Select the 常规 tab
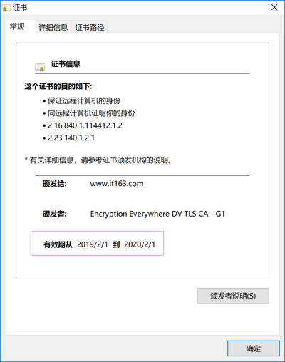The height and width of the screenshot is (362, 285). coord(17,26)
